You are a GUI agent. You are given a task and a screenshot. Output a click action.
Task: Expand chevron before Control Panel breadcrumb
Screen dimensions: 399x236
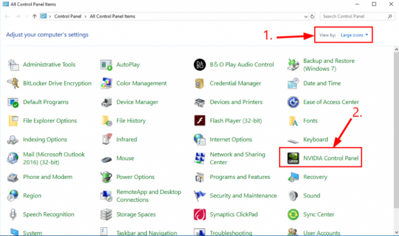click(x=50, y=17)
